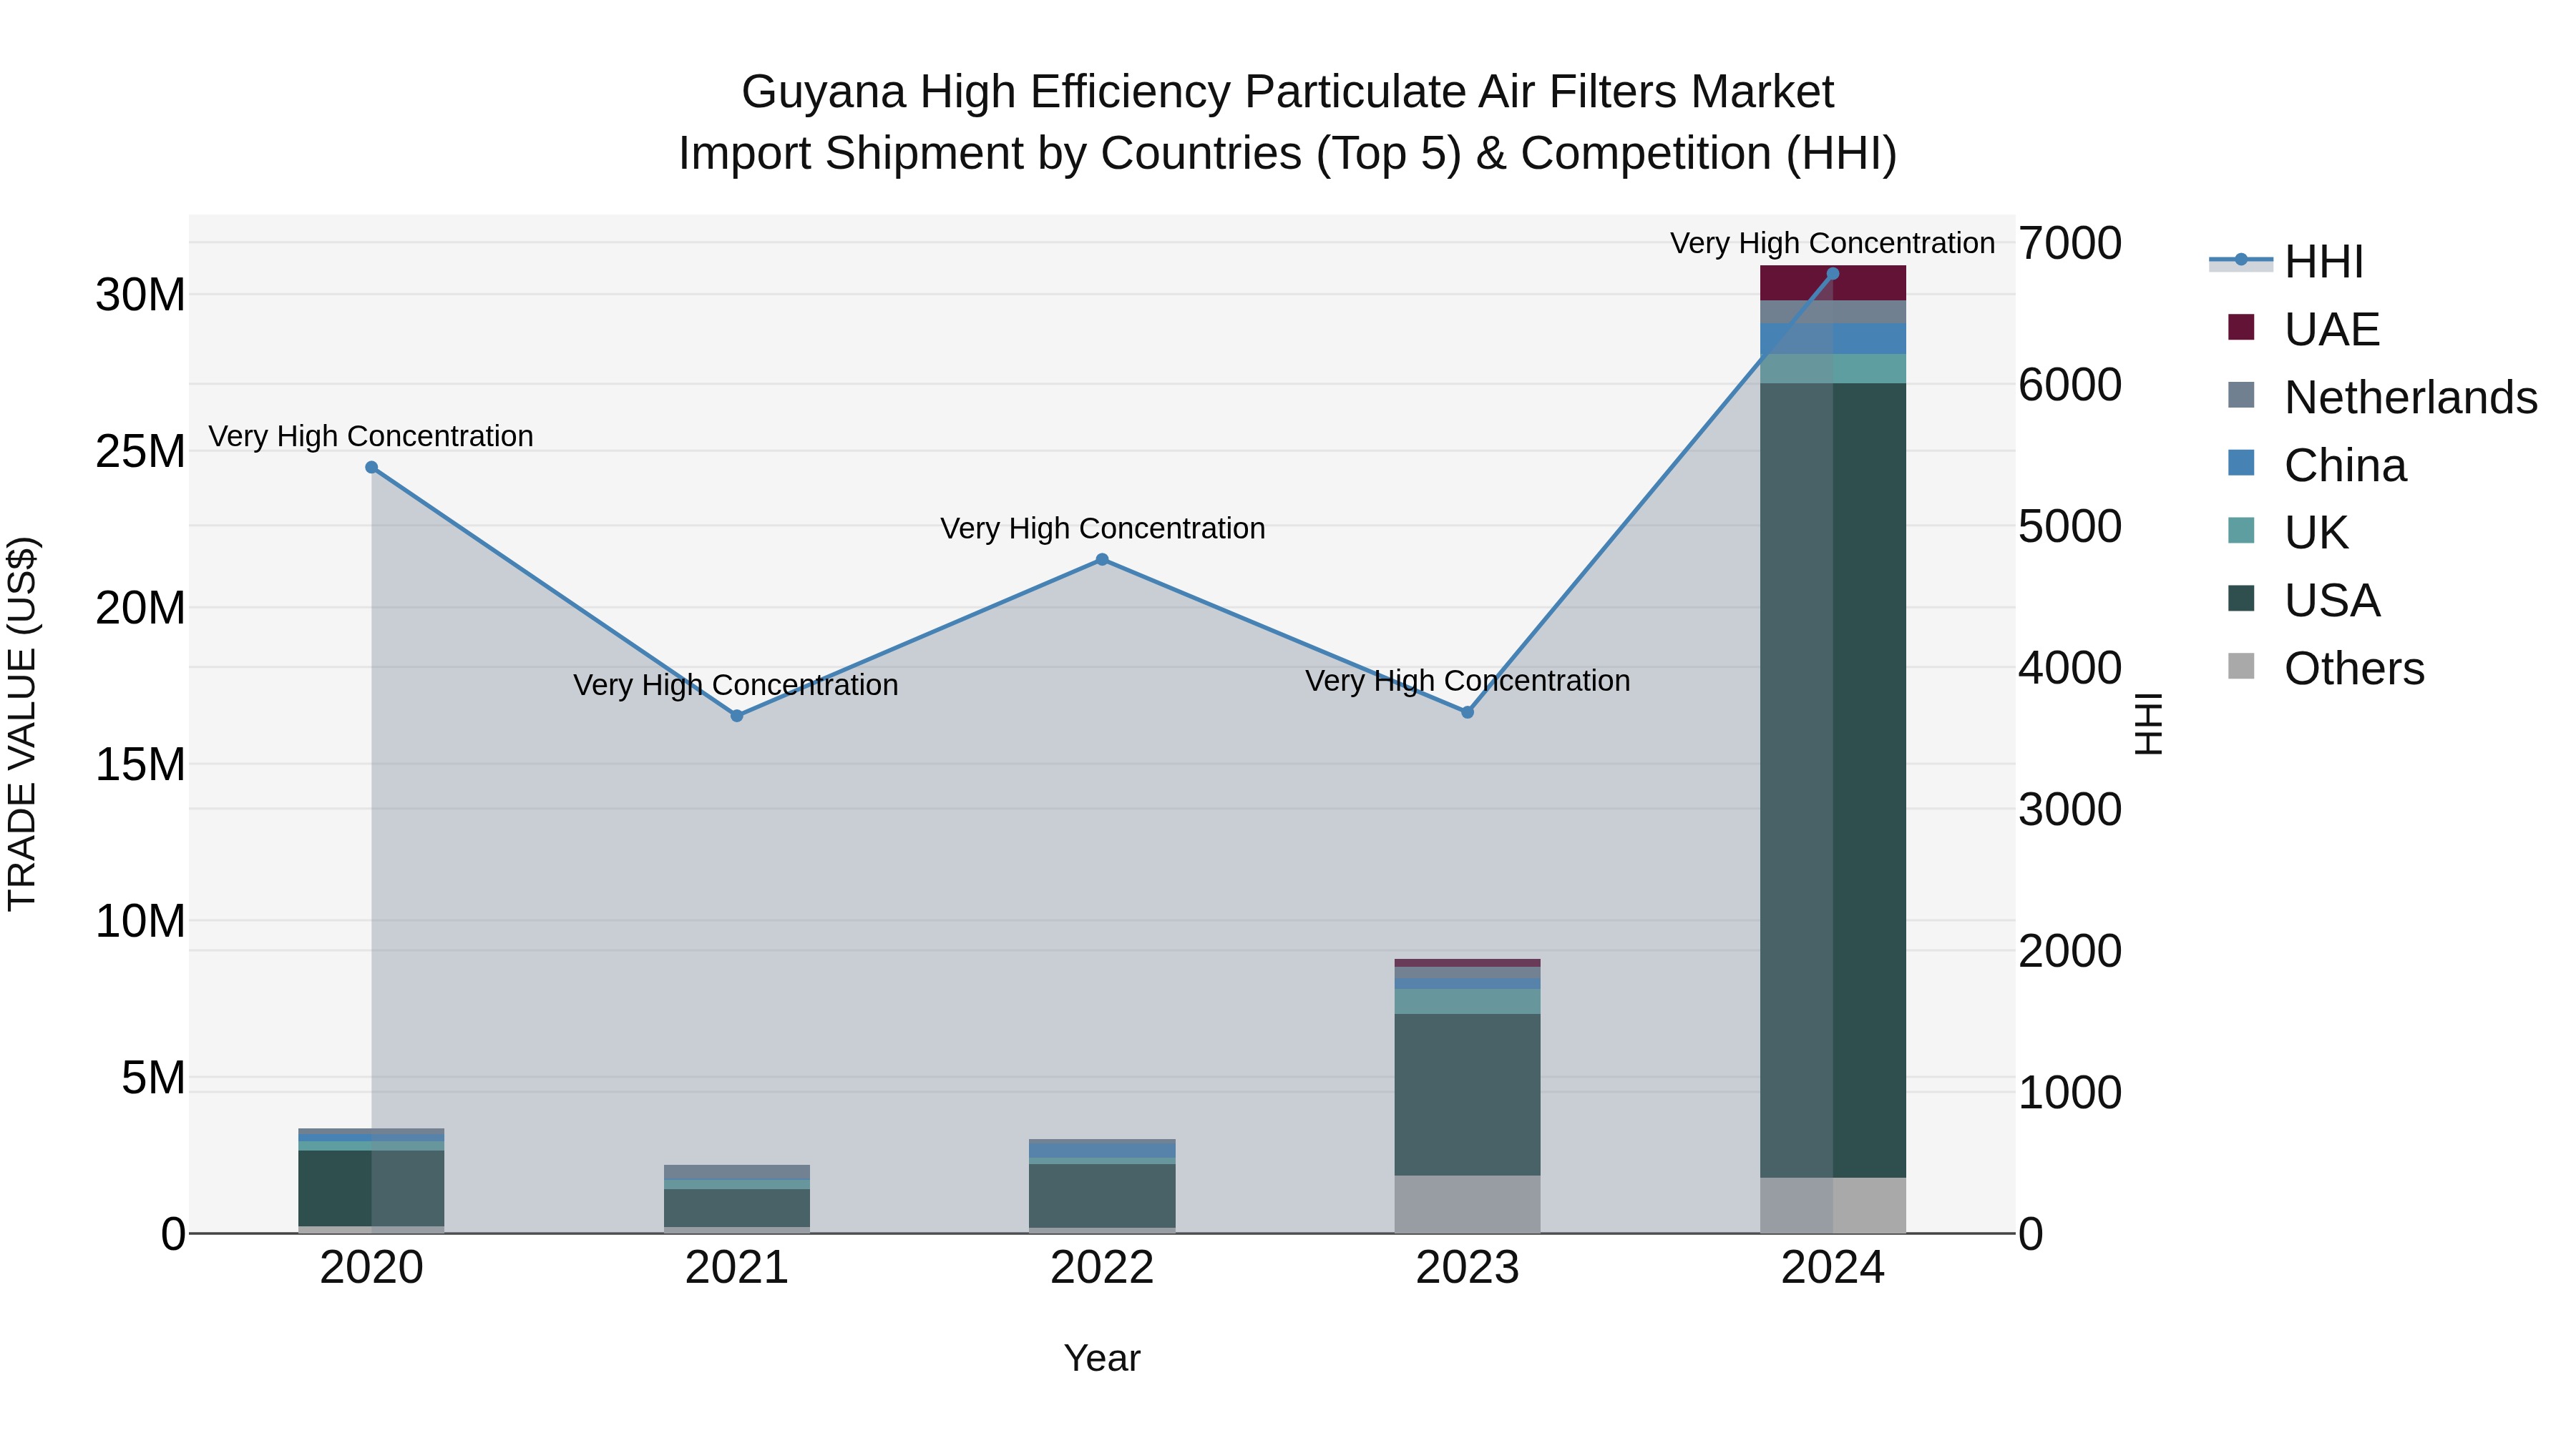Select the 2024 Netherlands bar segment
The image size is (2576, 1448).
[1833, 312]
